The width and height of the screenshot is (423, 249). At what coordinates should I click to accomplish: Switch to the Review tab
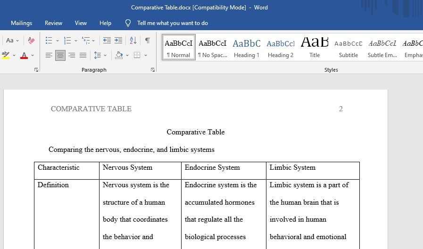(53, 23)
